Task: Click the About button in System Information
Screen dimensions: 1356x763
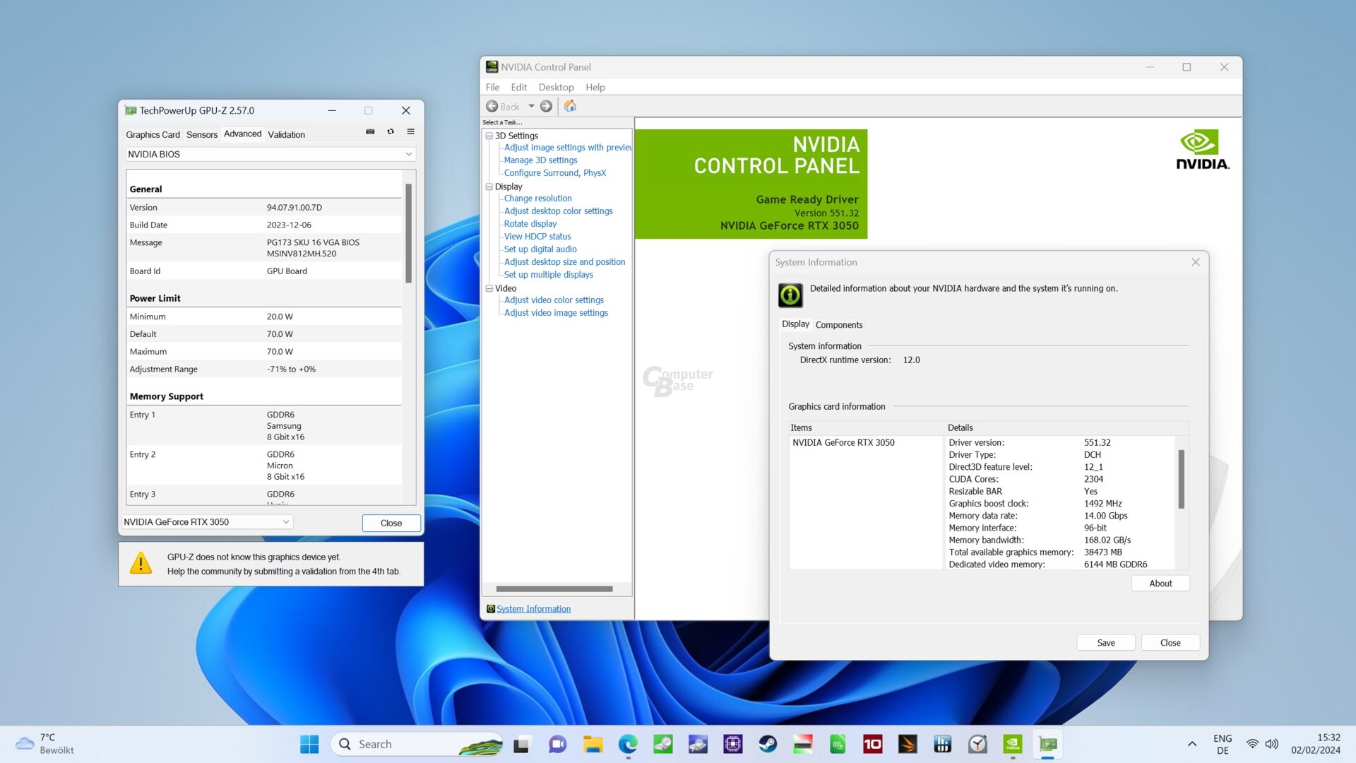Action: 1160,584
